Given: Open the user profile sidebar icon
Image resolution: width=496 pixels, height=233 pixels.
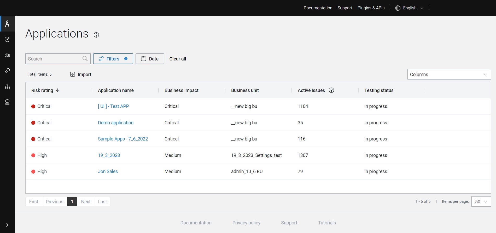Looking at the screenshot, I should pos(7,102).
